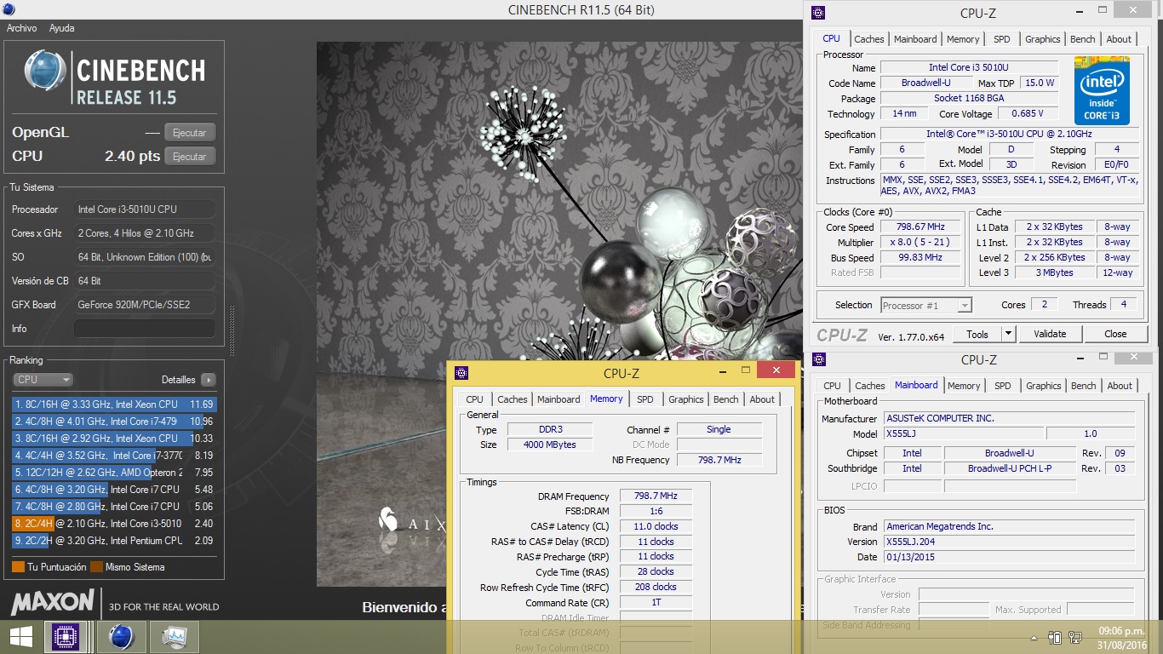Click the Cinebench panel resize grip
This screenshot has width=1163, height=654.
click(231, 332)
